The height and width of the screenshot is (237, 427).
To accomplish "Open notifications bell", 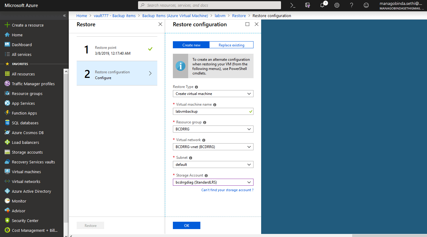I will [x=322, y=5].
